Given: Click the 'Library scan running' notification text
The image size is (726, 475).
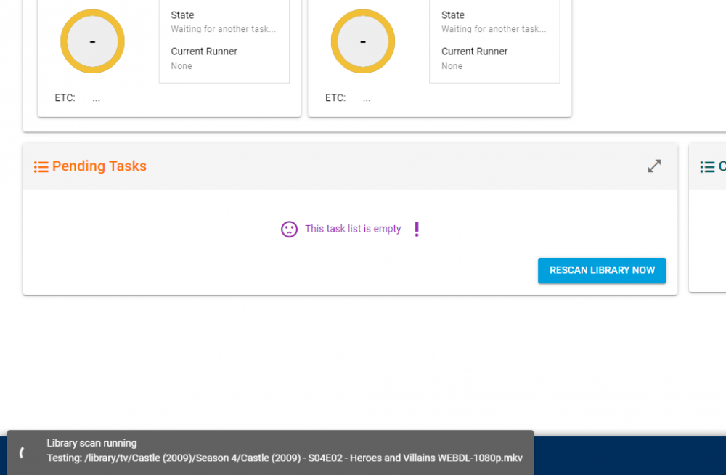Looking at the screenshot, I should [91, 443].
